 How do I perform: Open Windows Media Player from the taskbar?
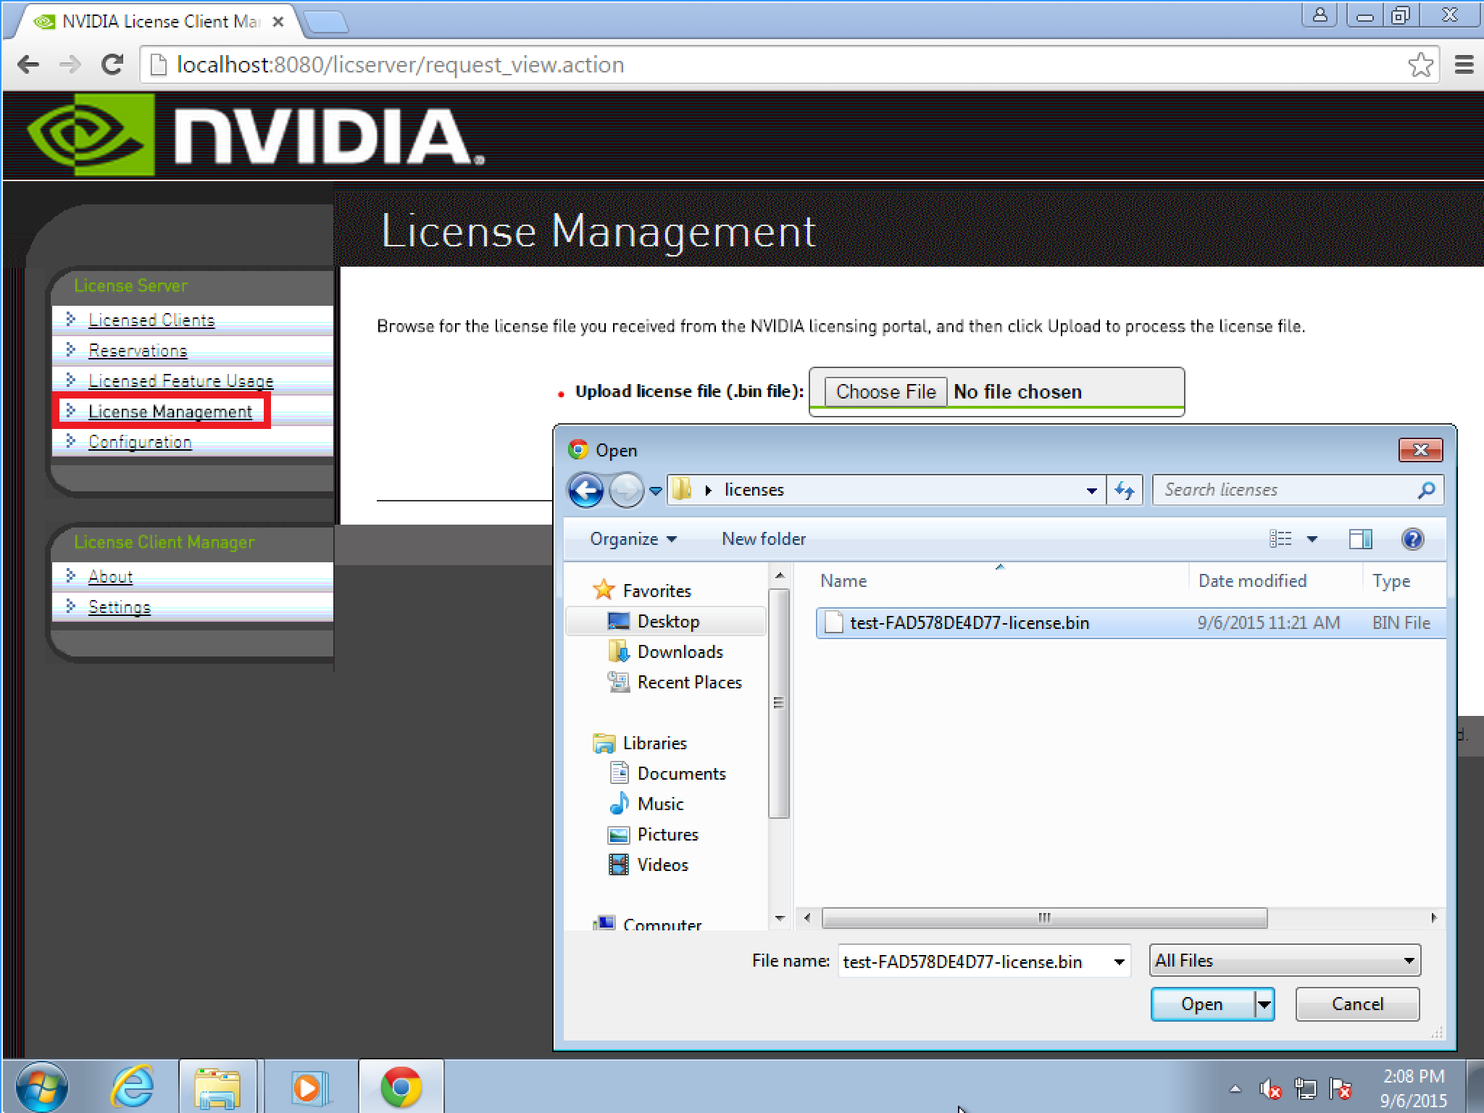(310, 1086)
